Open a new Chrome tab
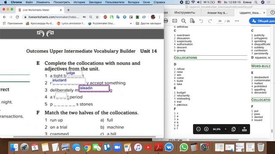The height and width of the screenshot is (154, 275). coord(68,10)
